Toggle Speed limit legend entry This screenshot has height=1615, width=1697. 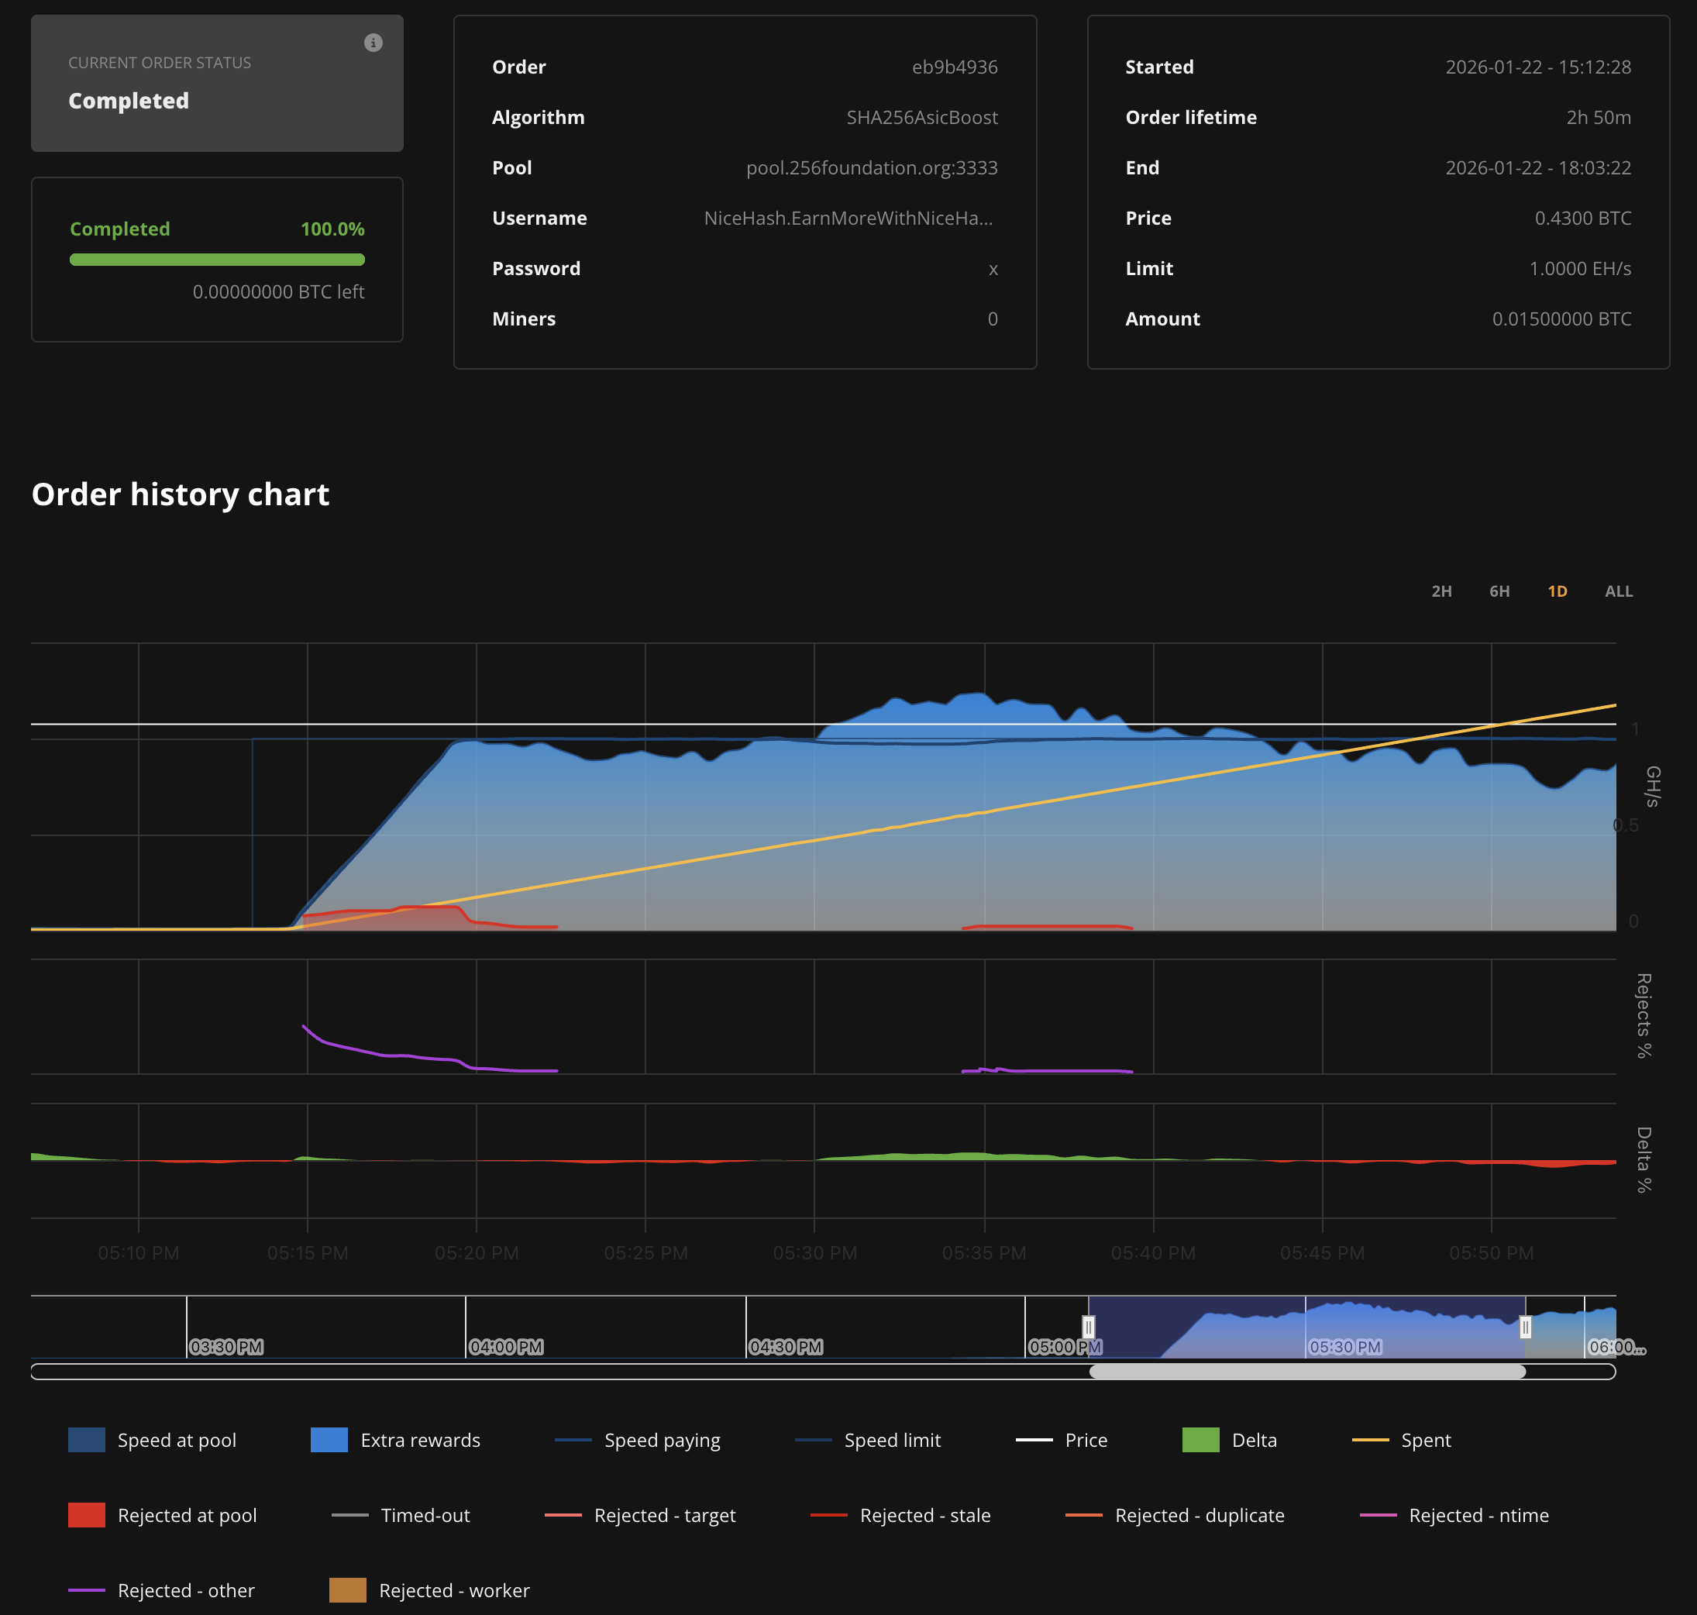coord(892,1440)
